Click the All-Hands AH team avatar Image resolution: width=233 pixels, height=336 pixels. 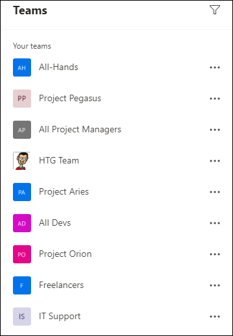point(22,67)
